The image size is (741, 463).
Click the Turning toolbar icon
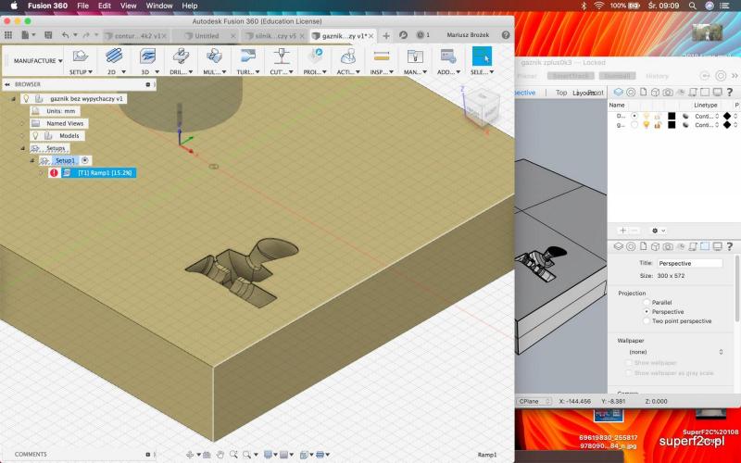246,56
